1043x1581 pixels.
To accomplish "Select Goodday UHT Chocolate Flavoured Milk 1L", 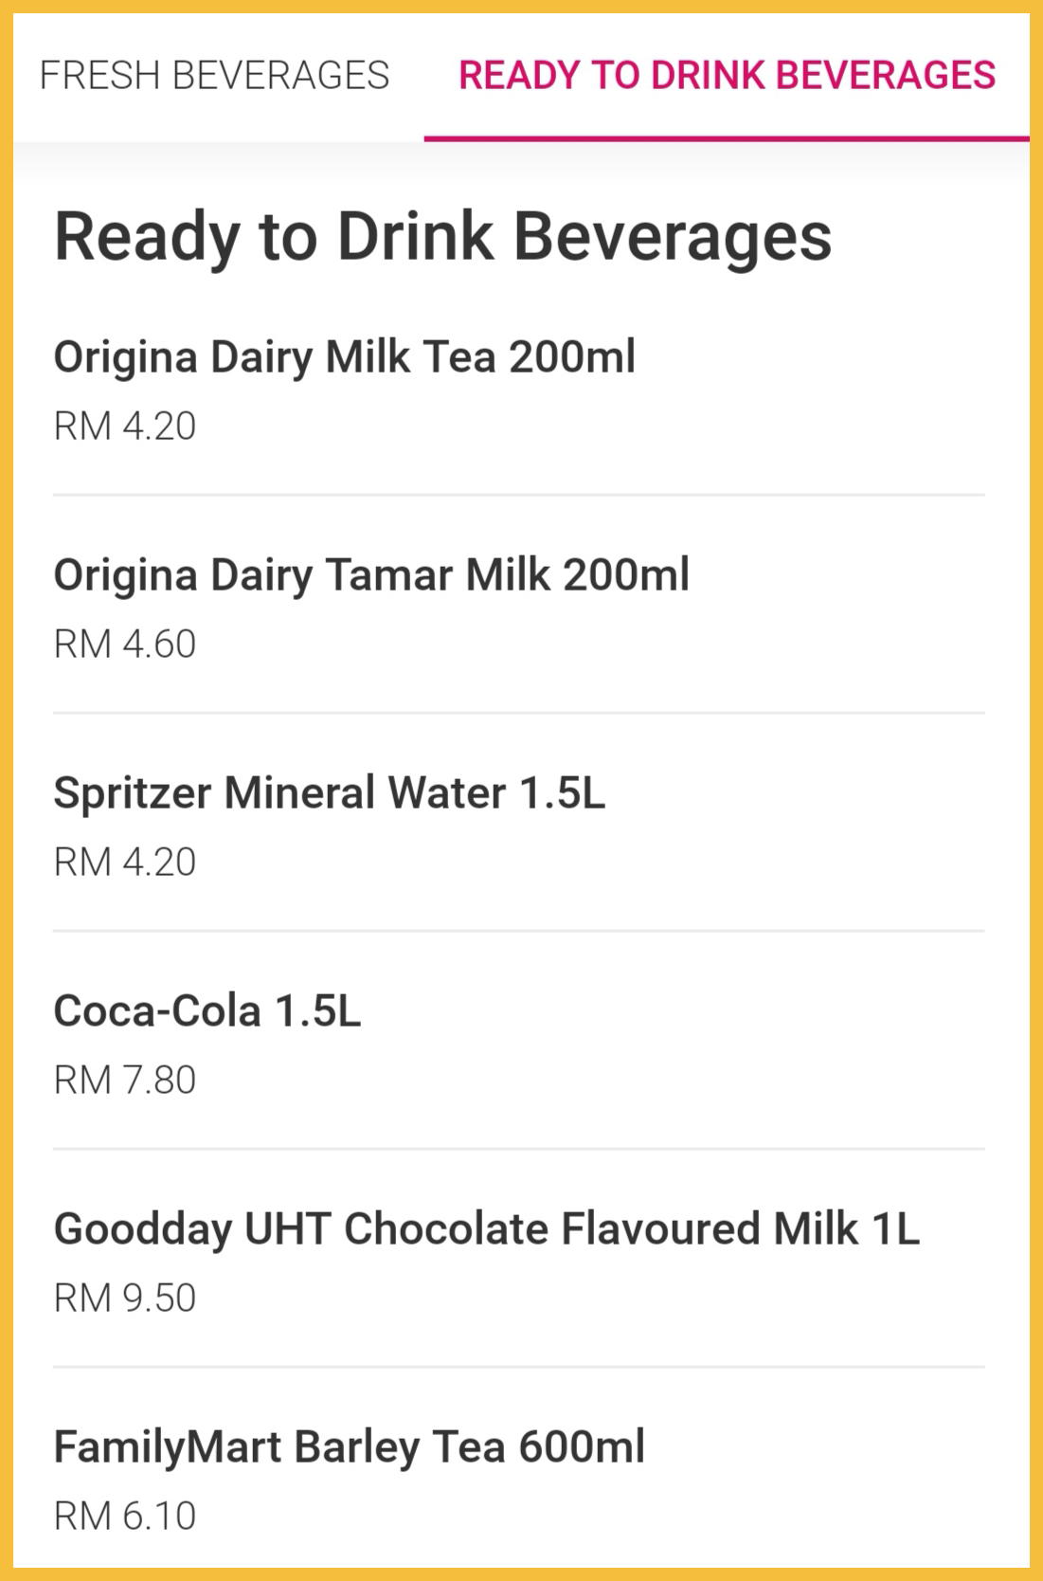I will 486,1229.
